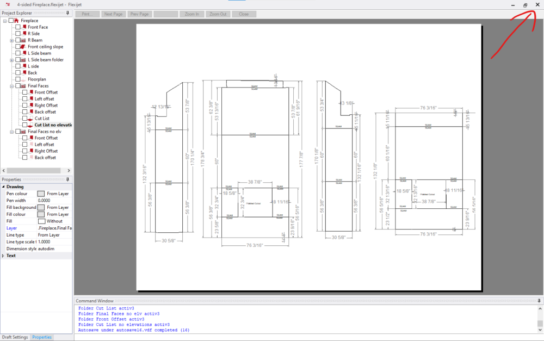The image size is (544, 341).
Task: Click the Cut List drawing icon
Action: coord(30,119)
